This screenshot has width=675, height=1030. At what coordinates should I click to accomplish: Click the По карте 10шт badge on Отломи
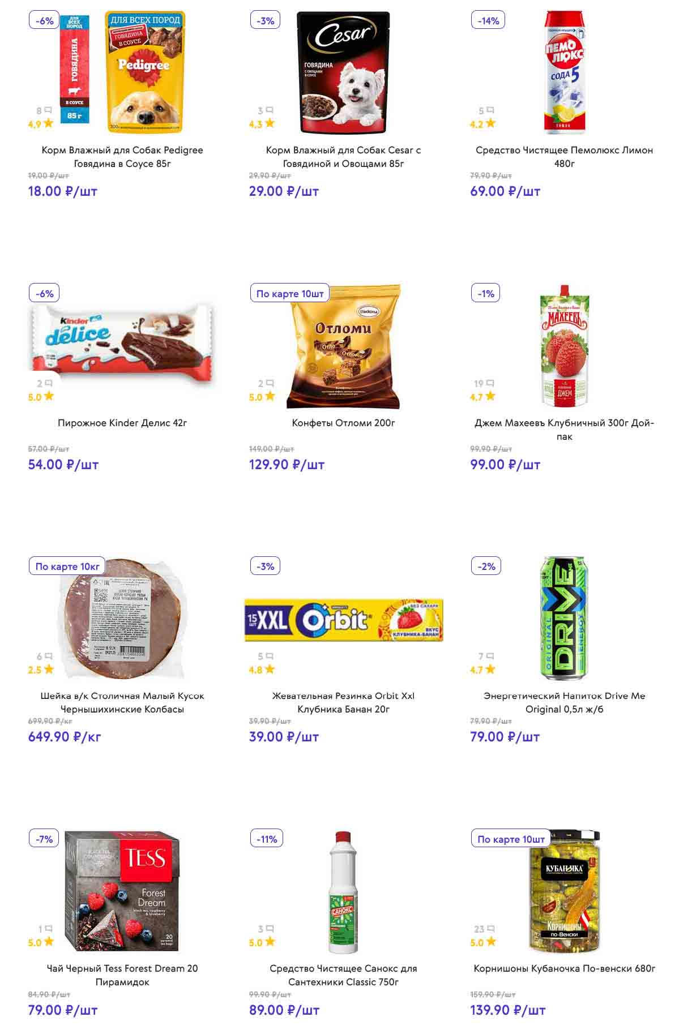pyautogui.click(x=290, y=294)
